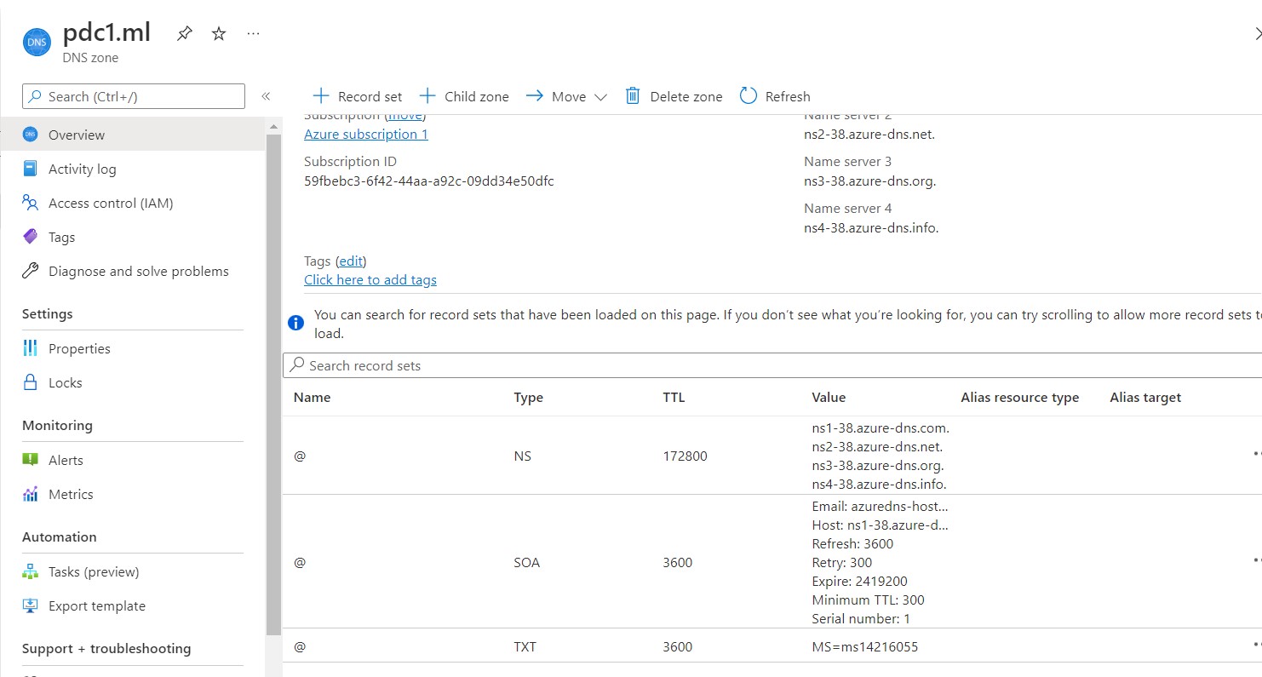
Task: Open the SOA record set row
Action: (772, 562)
